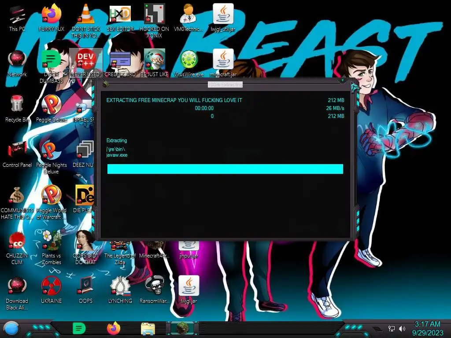Viewport: 451px width, 338px height.
Task: Select the javaw.exe file name text
Action: pyautogui.click(x=117, y=155)
